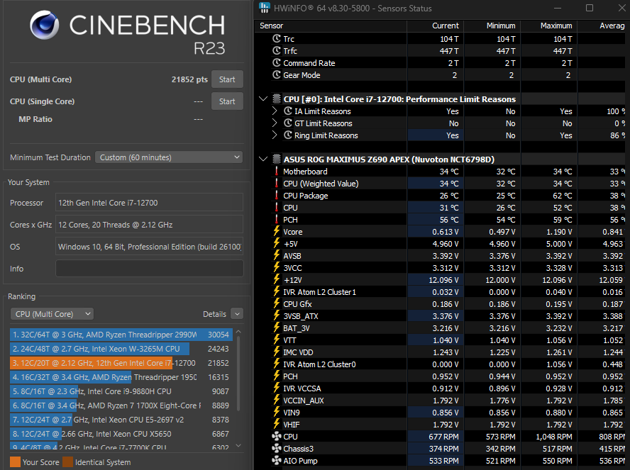Select the Intel Core i9-9880H ranking entry

pyautogui.click(x=121, y=391)
